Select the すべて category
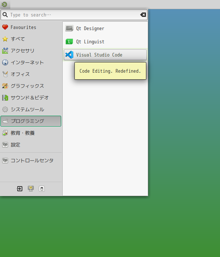This screenshot has width=220, height=257. [x=31, y=39]
